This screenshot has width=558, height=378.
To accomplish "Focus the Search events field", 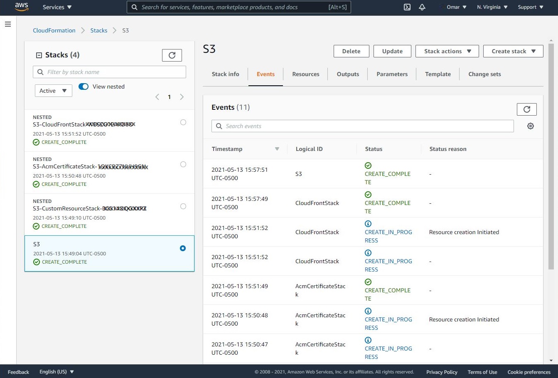I will [363, 126].
